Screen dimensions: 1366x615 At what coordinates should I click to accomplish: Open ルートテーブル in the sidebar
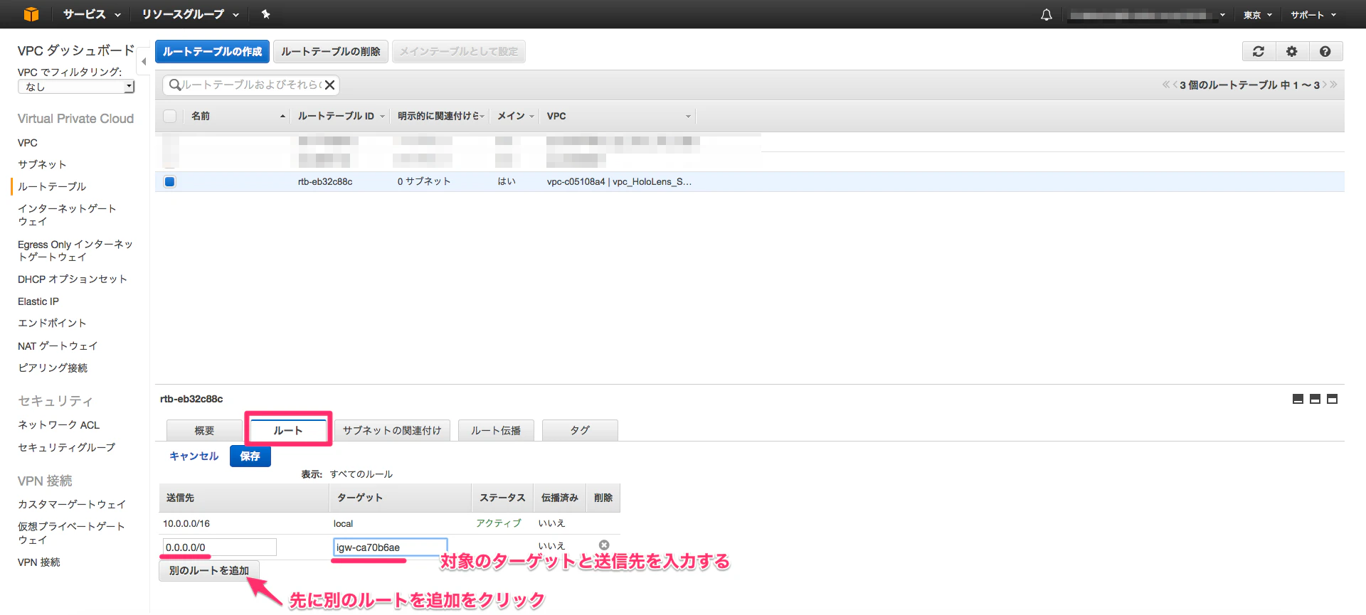click(x=52, y=186)
